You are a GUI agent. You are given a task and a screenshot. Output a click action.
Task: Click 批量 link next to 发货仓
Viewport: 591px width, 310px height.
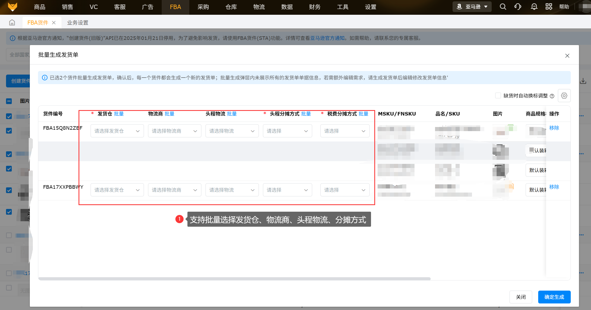click(119, 114)
